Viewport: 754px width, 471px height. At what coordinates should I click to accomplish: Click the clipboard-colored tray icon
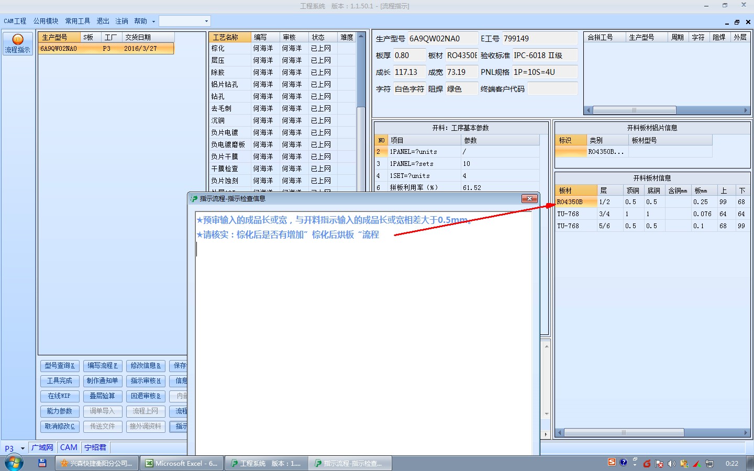pyautogui.click(x=684, y=464)
